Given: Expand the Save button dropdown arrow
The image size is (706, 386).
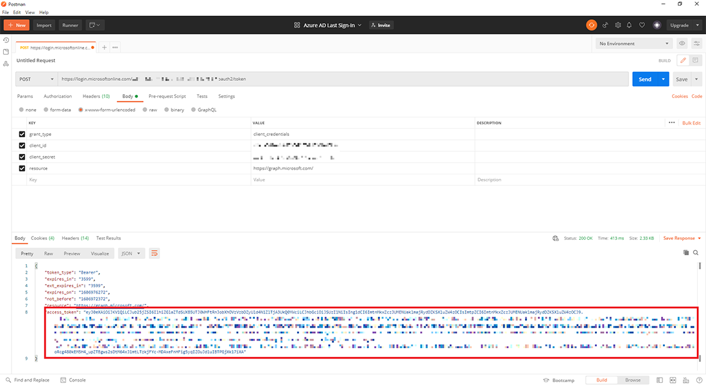Looking at the screenshot, I should tap(696, 79).
